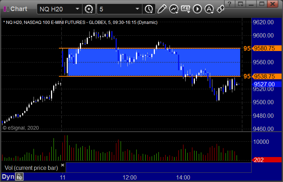Open the studies line-chart icon
The image size is (283, 182).
174,9
